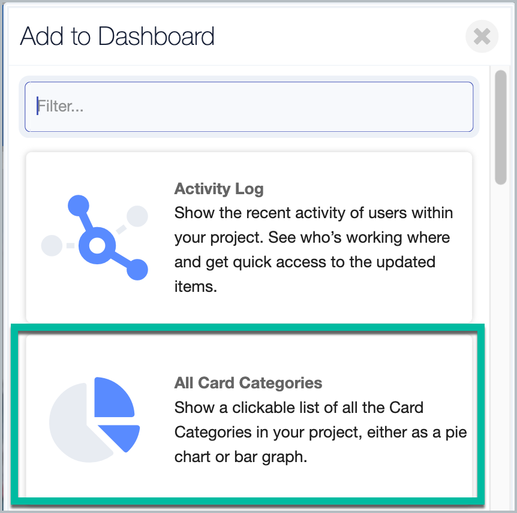
Task: Click the central ring node of Activity Log icon
Action: 97,246
